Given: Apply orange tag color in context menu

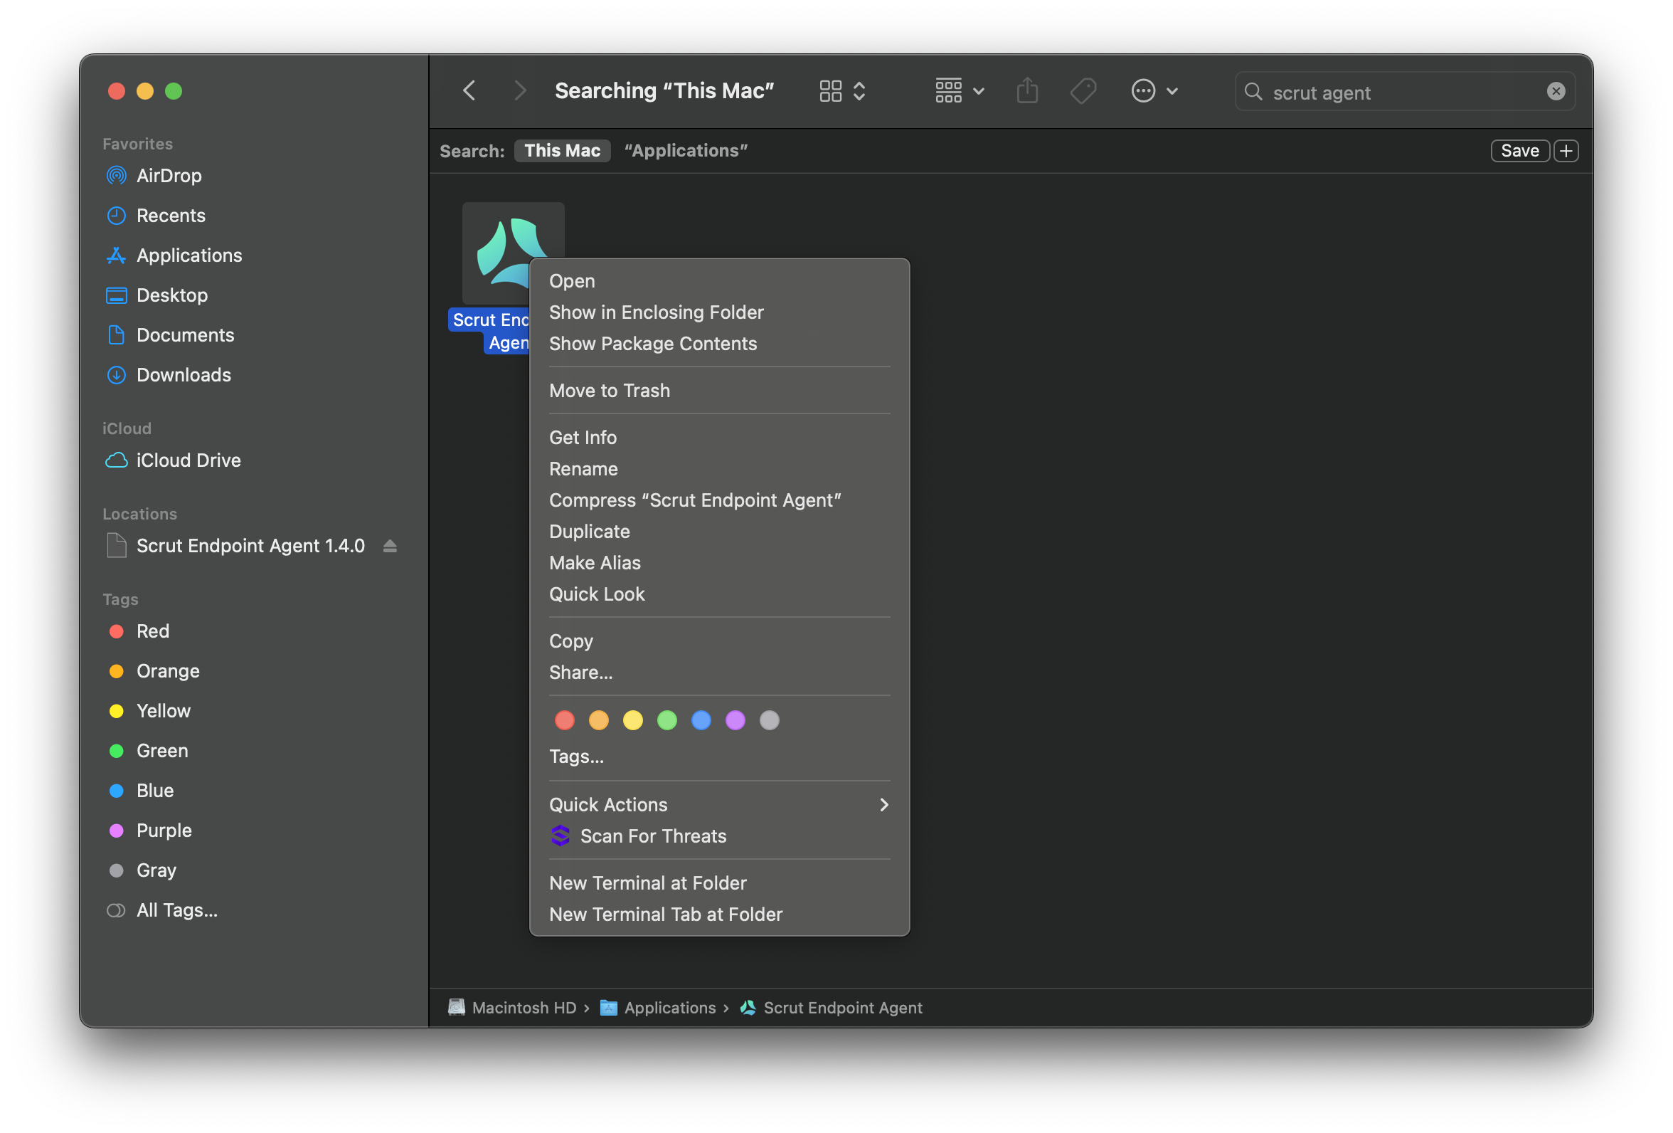Looking at the screenshot, I should coord(598,720).
